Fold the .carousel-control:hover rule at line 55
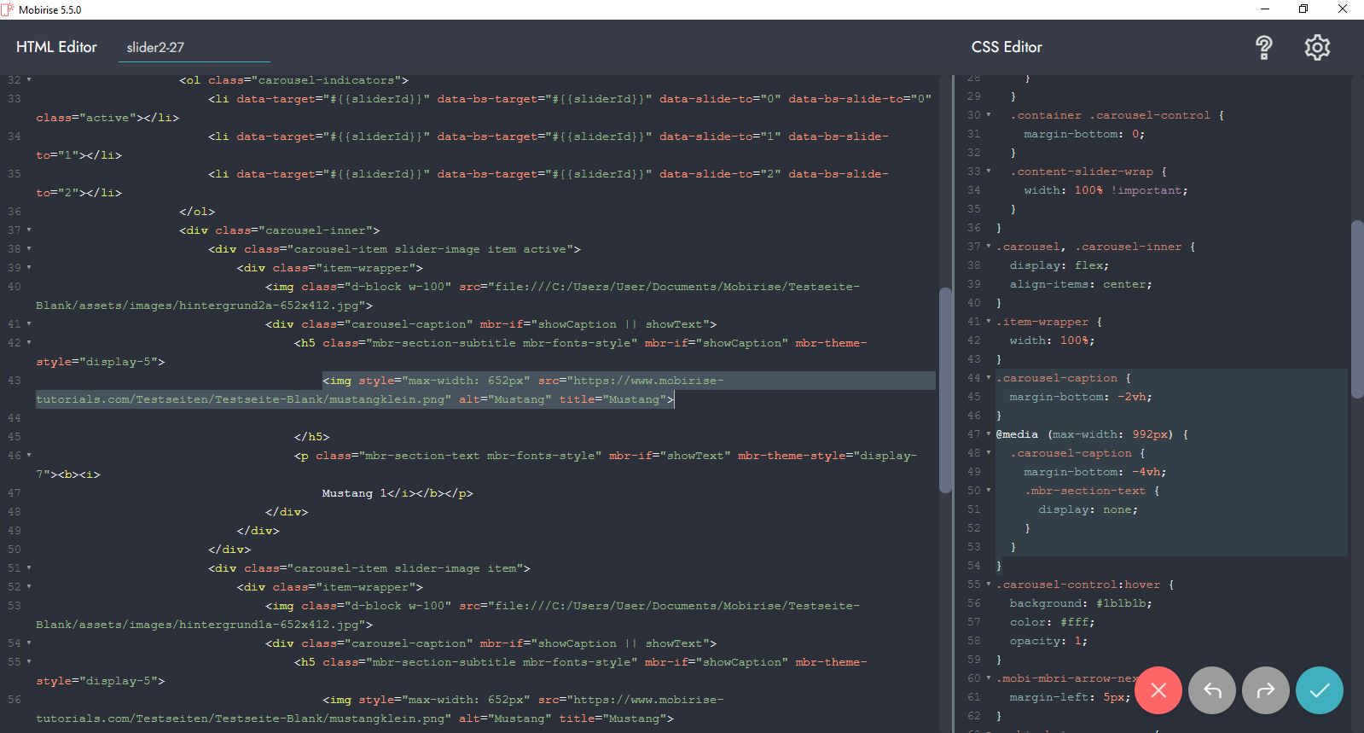Viewport: 1364px width, 733px height. (989, 585)
